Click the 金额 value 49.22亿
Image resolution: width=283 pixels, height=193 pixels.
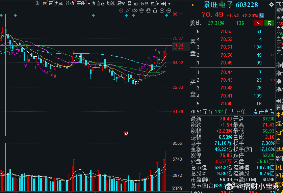(x=223, y=149)
